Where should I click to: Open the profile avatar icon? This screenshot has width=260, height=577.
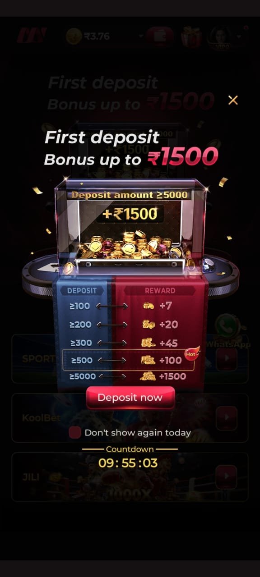tap(222, 37)
